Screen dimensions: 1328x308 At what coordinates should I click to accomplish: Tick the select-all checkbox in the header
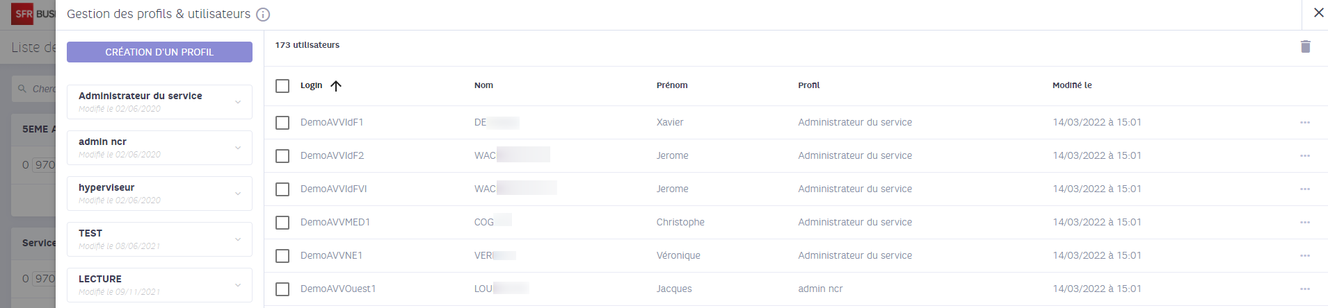point(282,86)
